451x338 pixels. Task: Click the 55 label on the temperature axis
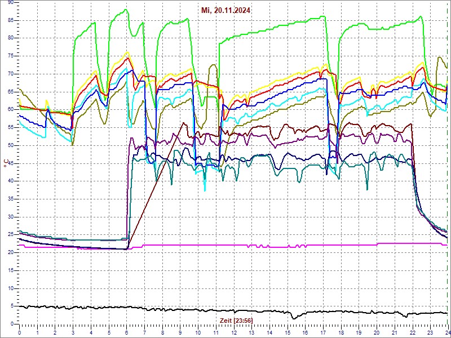pos(10,127)
